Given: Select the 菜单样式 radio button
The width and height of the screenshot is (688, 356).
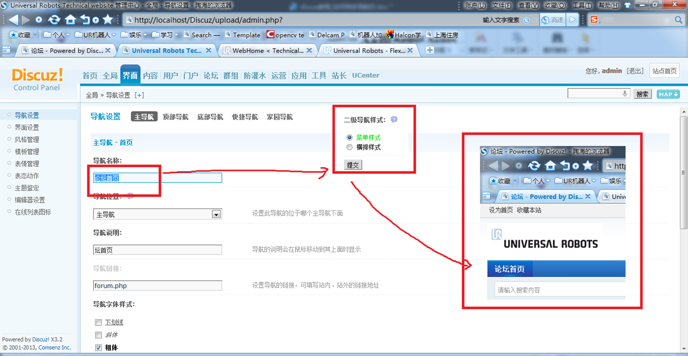Looking at the screenshot, I should pos(349,138).
